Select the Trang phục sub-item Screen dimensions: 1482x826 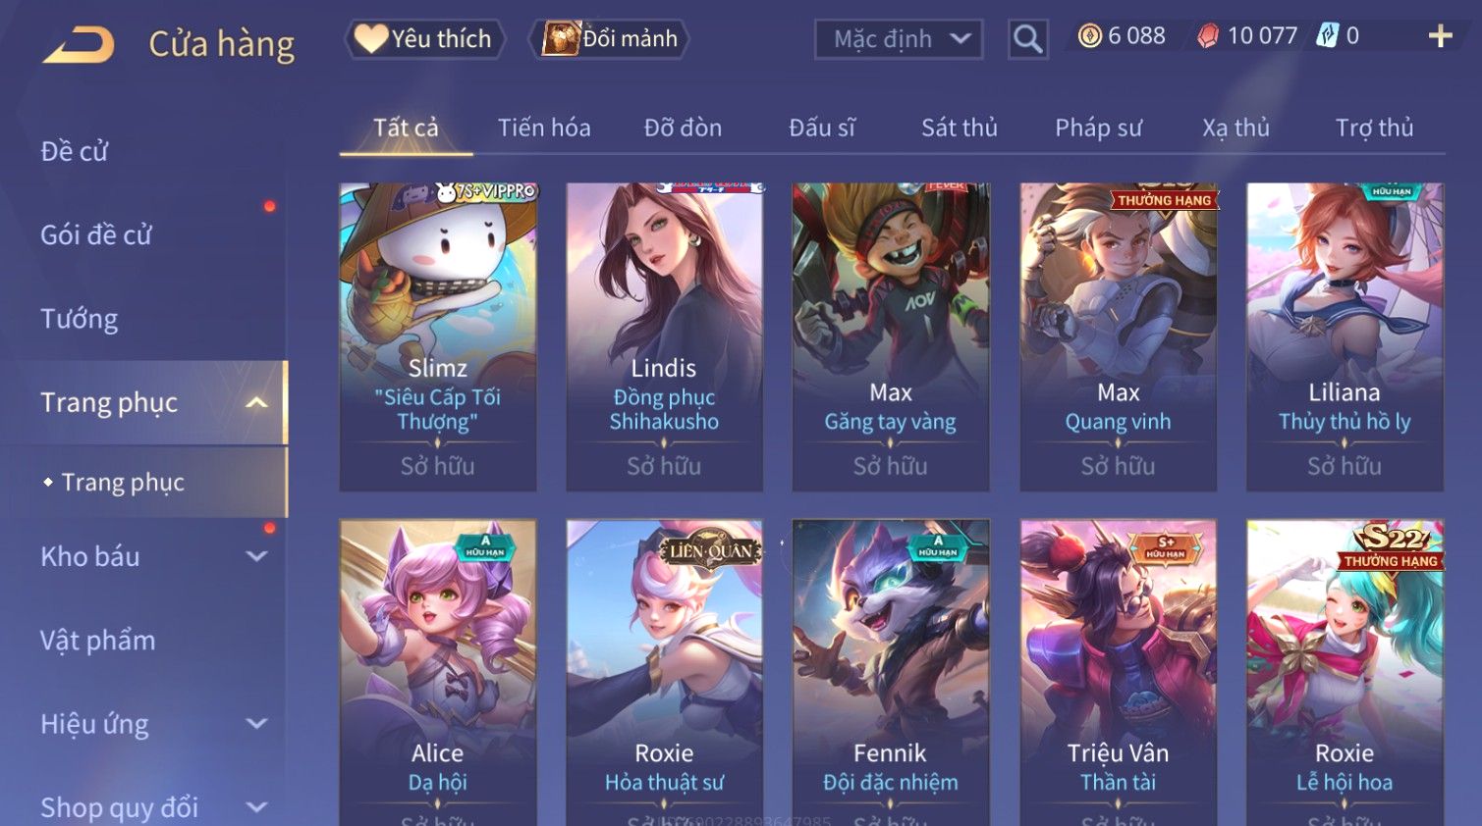click(123, 483)
